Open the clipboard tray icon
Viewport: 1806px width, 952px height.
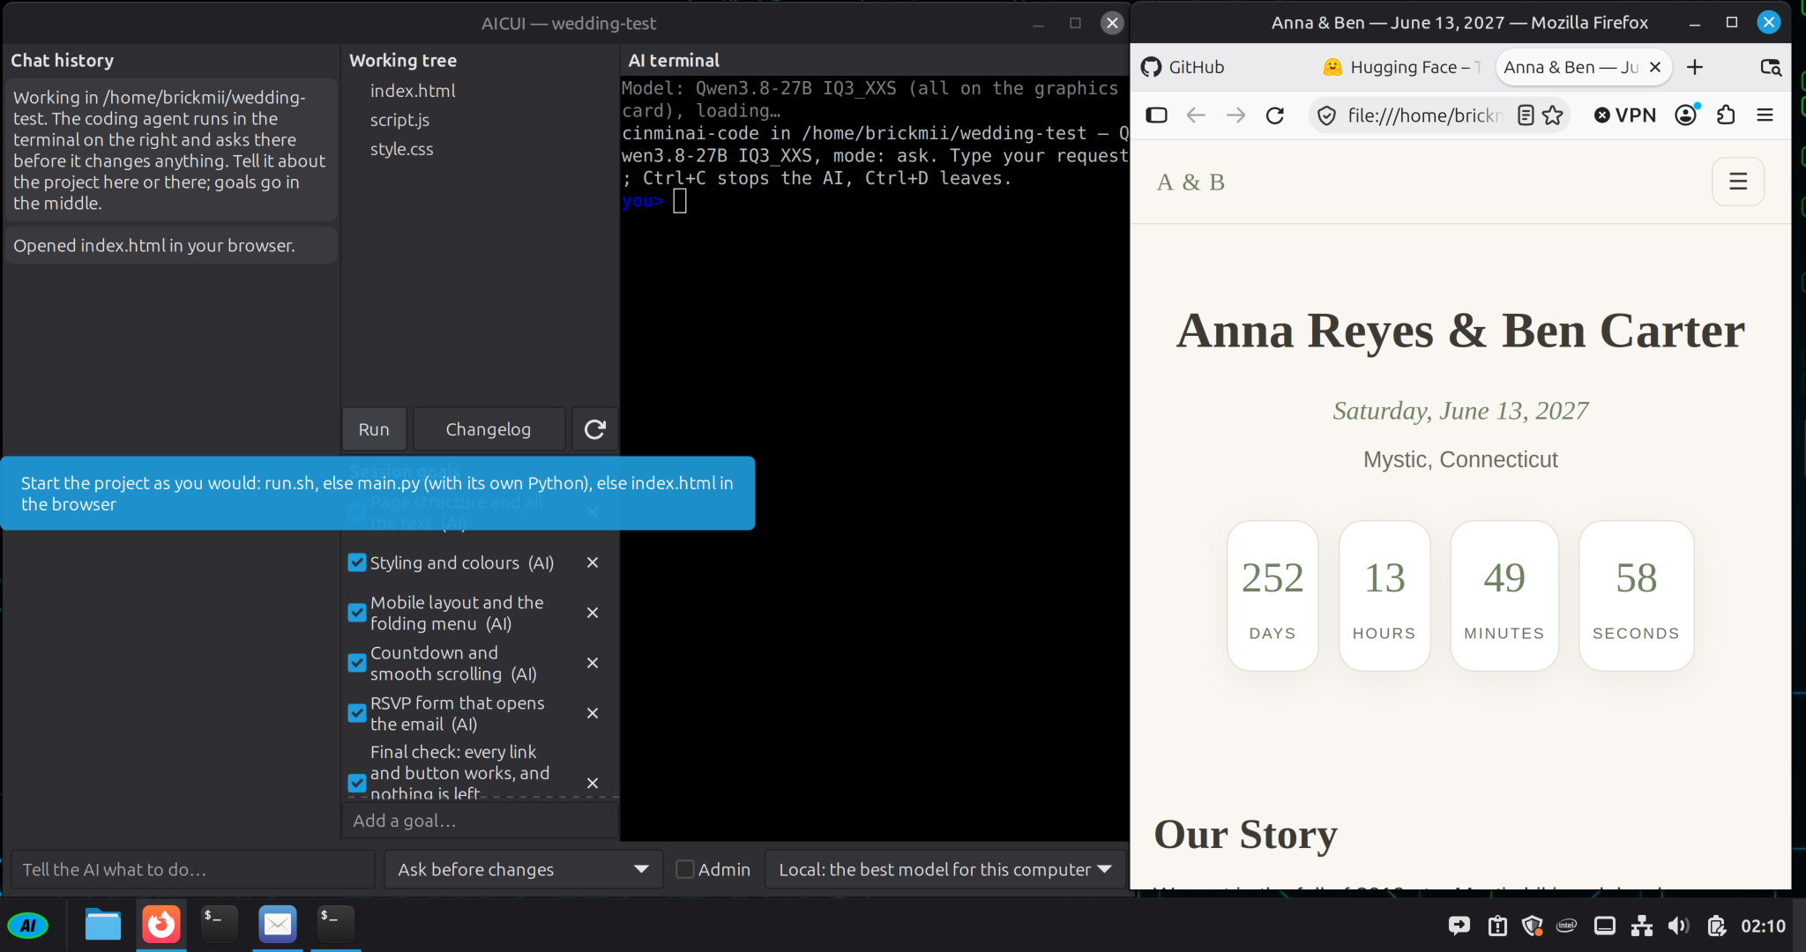pos(1497,926)
